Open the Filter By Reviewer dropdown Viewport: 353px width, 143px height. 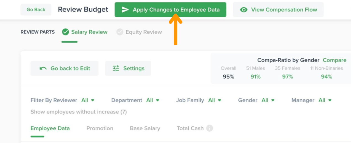(x=88, y=100)
